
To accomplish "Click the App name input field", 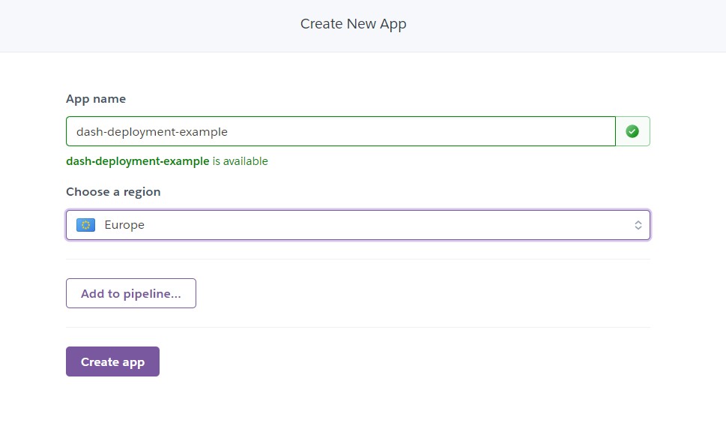I will point(341,132).
